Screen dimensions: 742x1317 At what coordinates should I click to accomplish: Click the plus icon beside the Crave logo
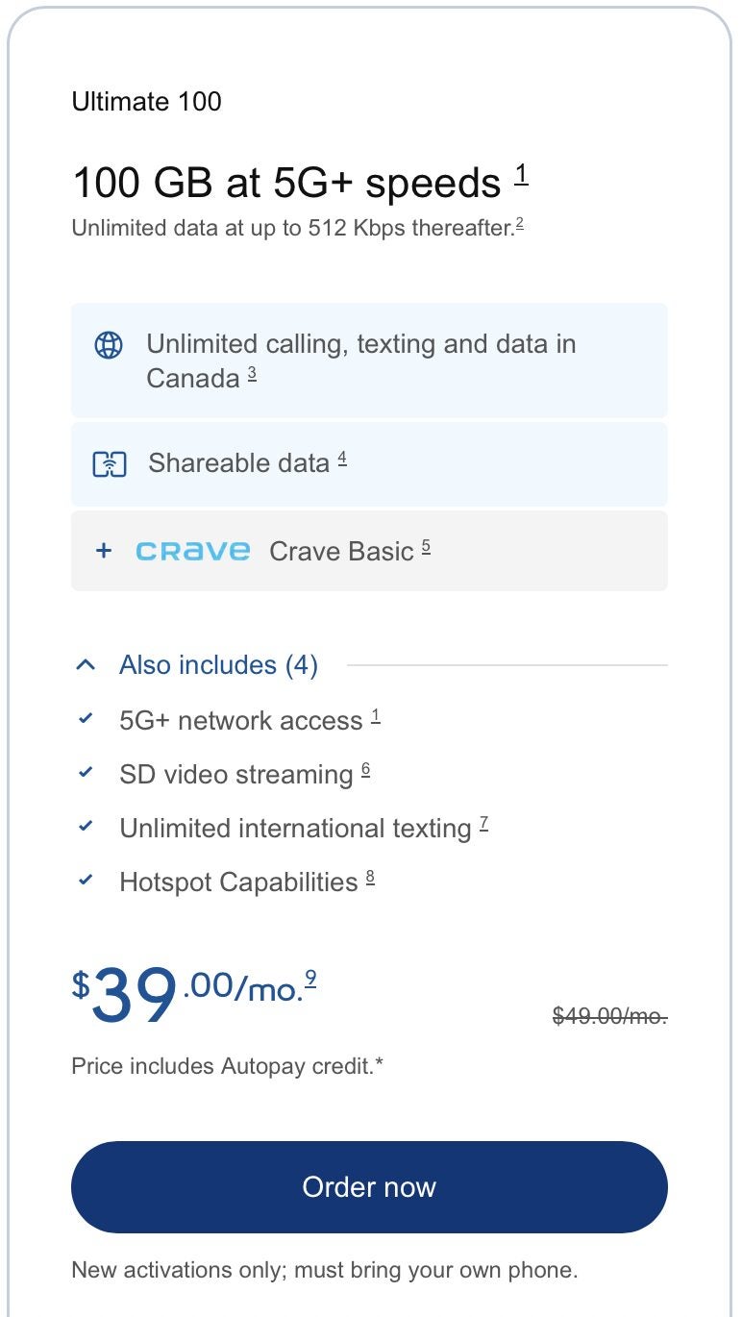click(x=103, y=550)
